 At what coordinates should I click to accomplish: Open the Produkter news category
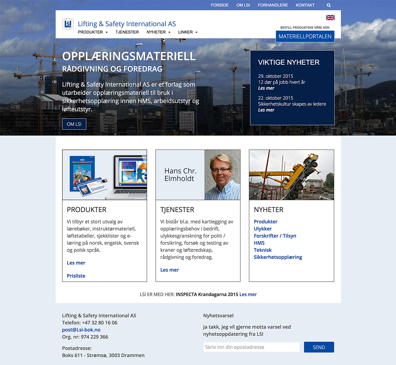(x=266, y=222)
